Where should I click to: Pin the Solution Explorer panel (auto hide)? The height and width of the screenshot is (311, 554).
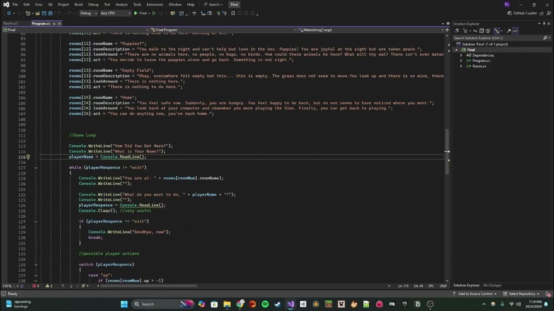(x=544, y=23)
